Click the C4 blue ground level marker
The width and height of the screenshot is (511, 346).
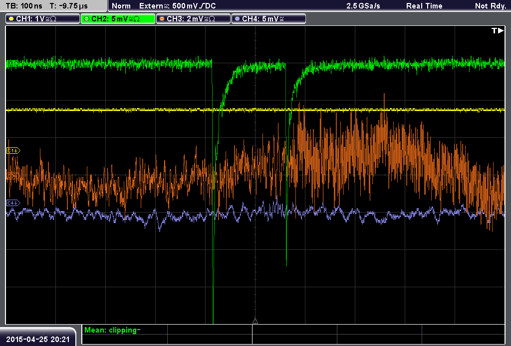coord(13,203)
